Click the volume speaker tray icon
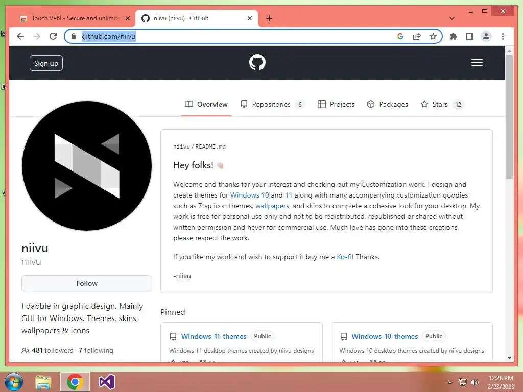 474,382
